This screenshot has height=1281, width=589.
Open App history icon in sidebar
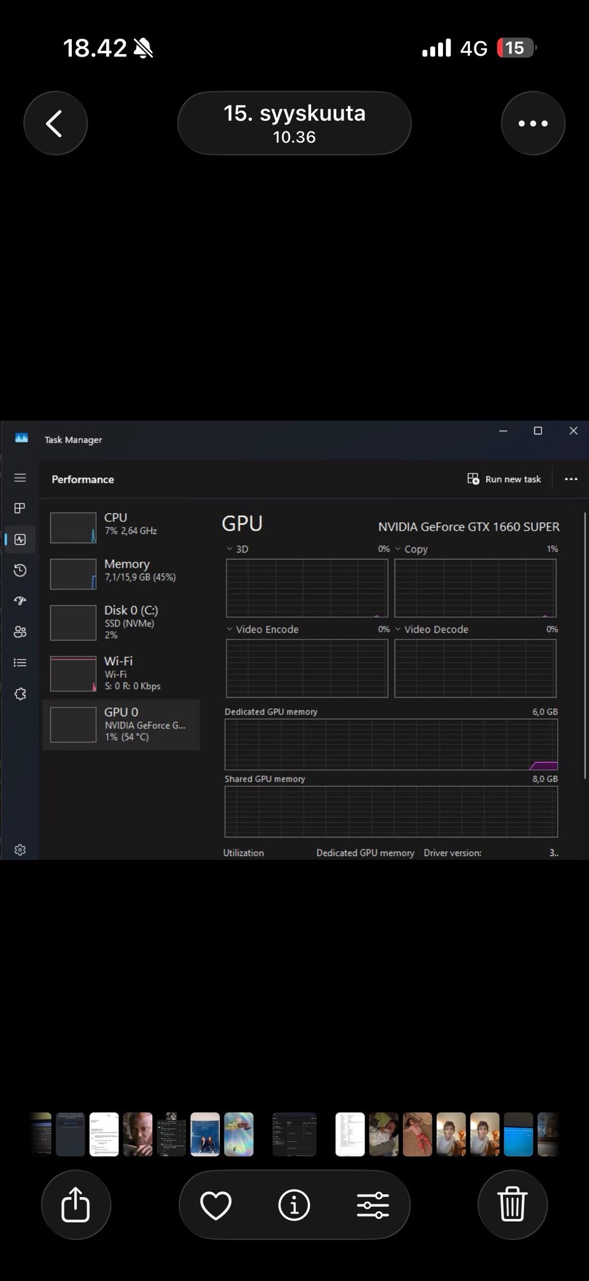[20, 570]
